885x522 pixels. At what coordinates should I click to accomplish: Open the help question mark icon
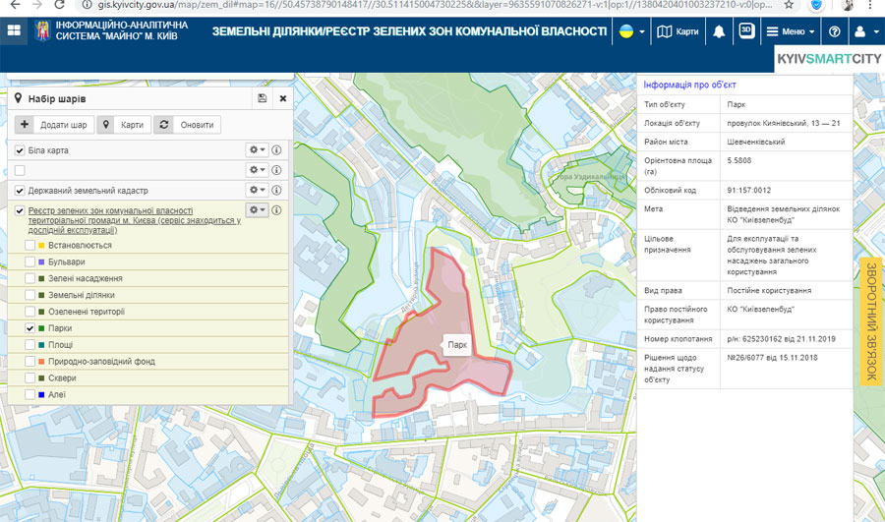(x=835, y=31)
